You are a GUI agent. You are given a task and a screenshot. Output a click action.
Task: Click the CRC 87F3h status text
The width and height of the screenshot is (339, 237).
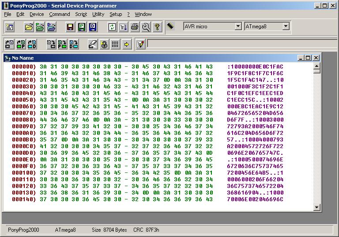pos(146,230)
